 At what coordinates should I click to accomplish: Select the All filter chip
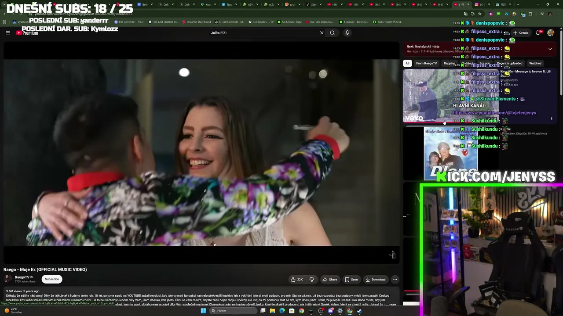(407, 63)
